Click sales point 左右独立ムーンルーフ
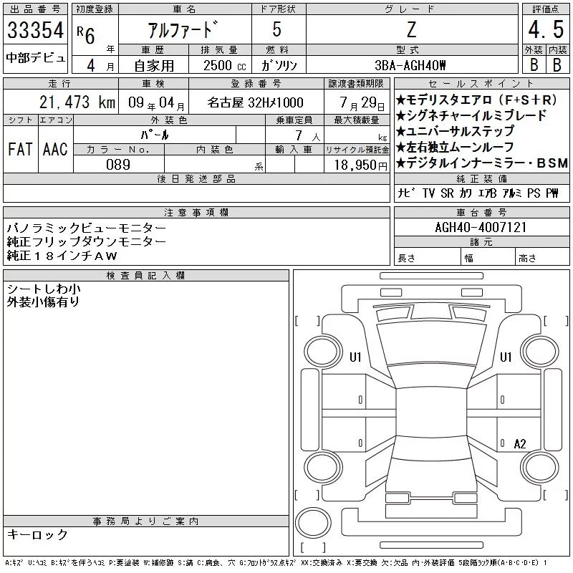Viewport: 573px width, 573px height. [456, 148]
